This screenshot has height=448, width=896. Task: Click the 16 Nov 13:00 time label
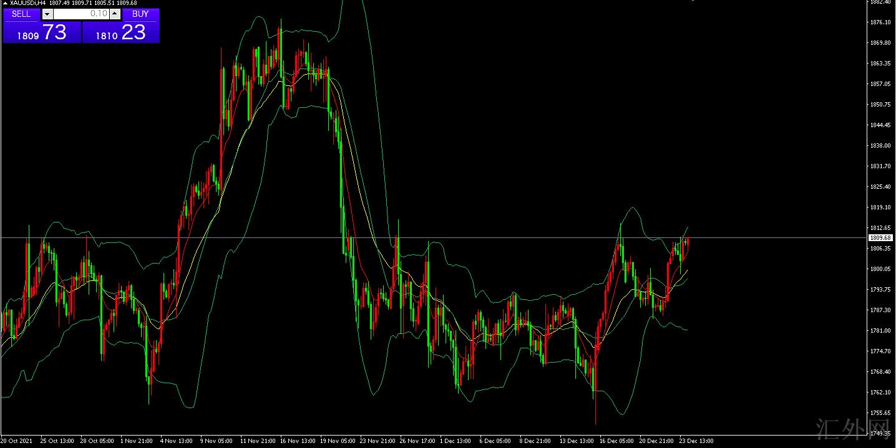point(297,441)
